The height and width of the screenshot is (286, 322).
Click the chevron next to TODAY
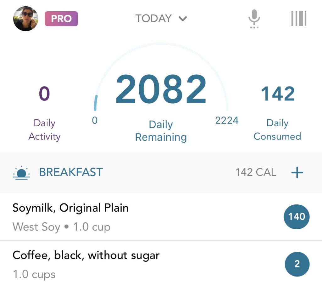(183, 19)
